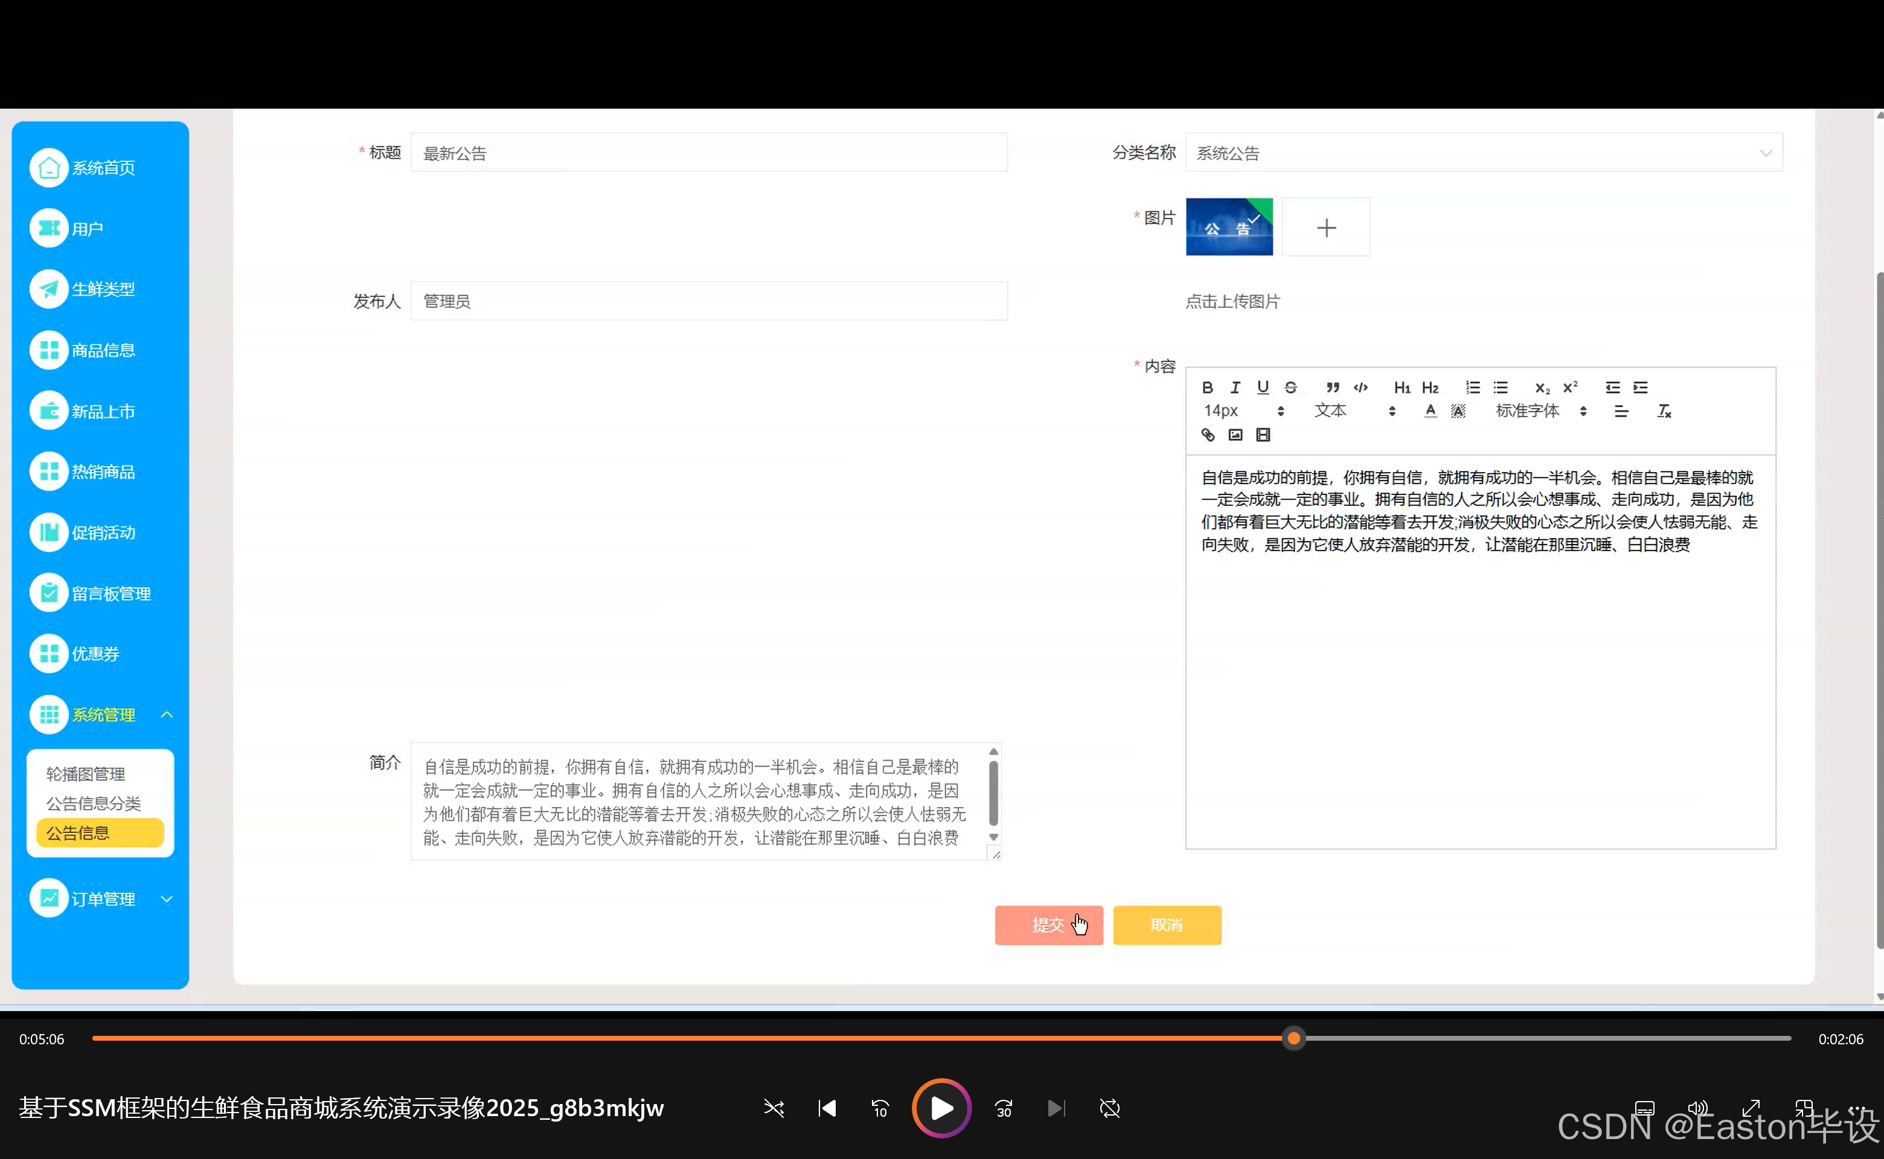The image size is (1884, 1159).
Task: Apply H1 heading in the content editor
Action: [1402, 387]
